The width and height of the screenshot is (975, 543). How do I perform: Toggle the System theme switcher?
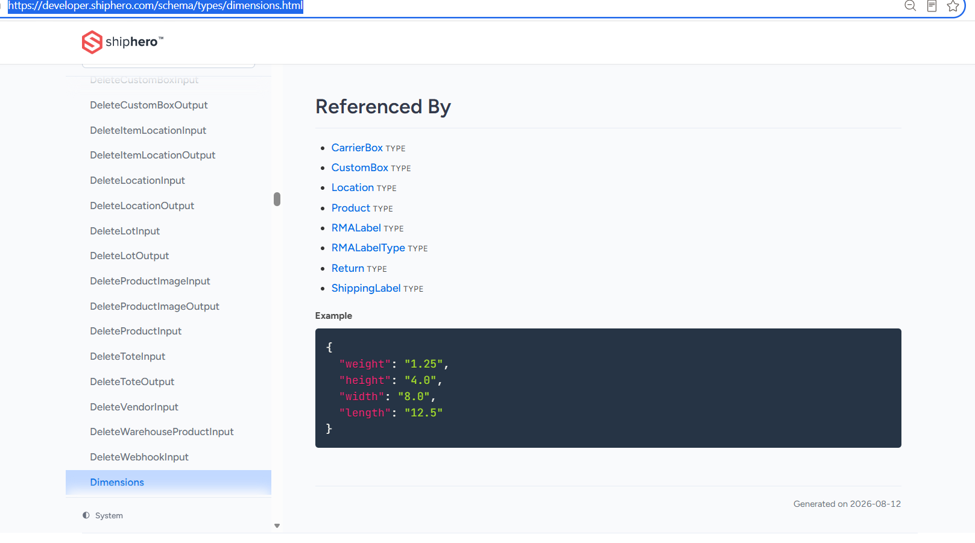tap(103, 515)
